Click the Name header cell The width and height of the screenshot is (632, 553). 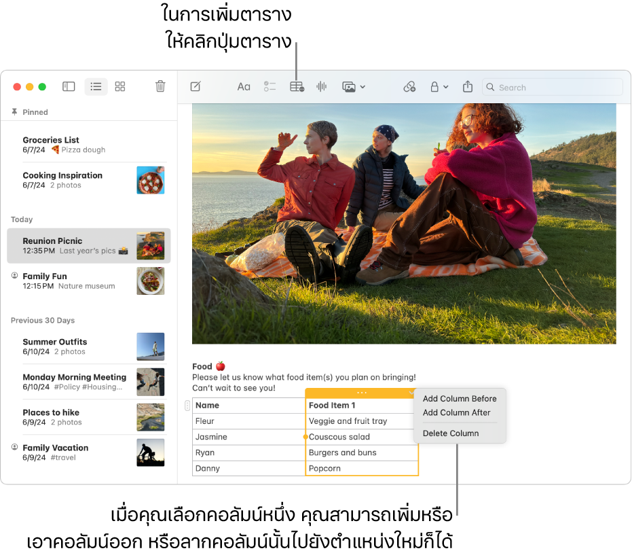tap(248, 406)
